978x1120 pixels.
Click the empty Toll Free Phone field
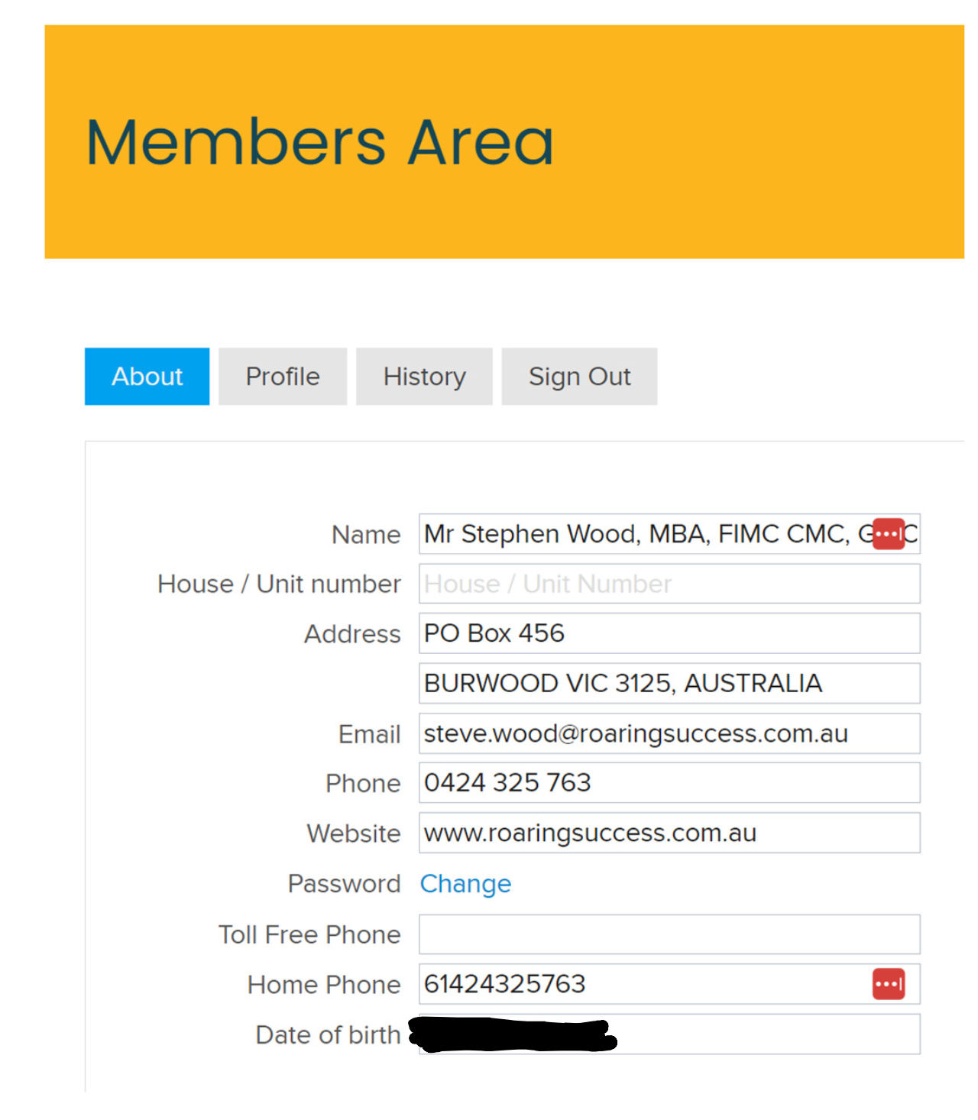[669, 934]
